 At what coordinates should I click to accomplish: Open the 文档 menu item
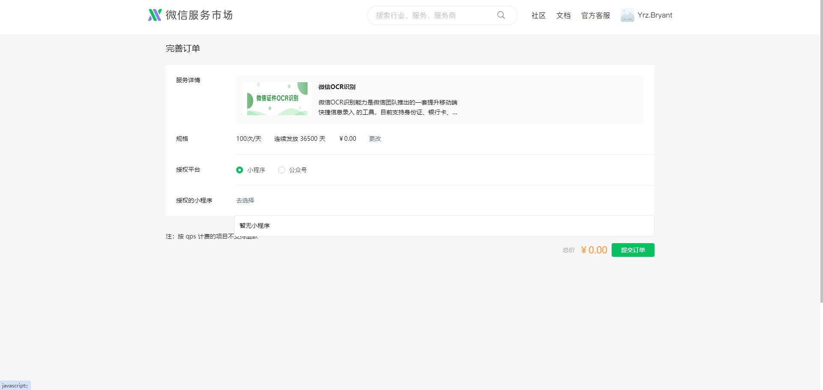(x=563, y=15)
